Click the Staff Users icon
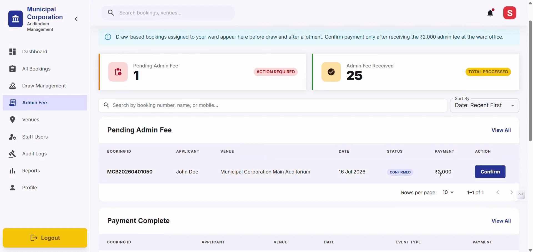533x252 pixels. tap(12, 137)
